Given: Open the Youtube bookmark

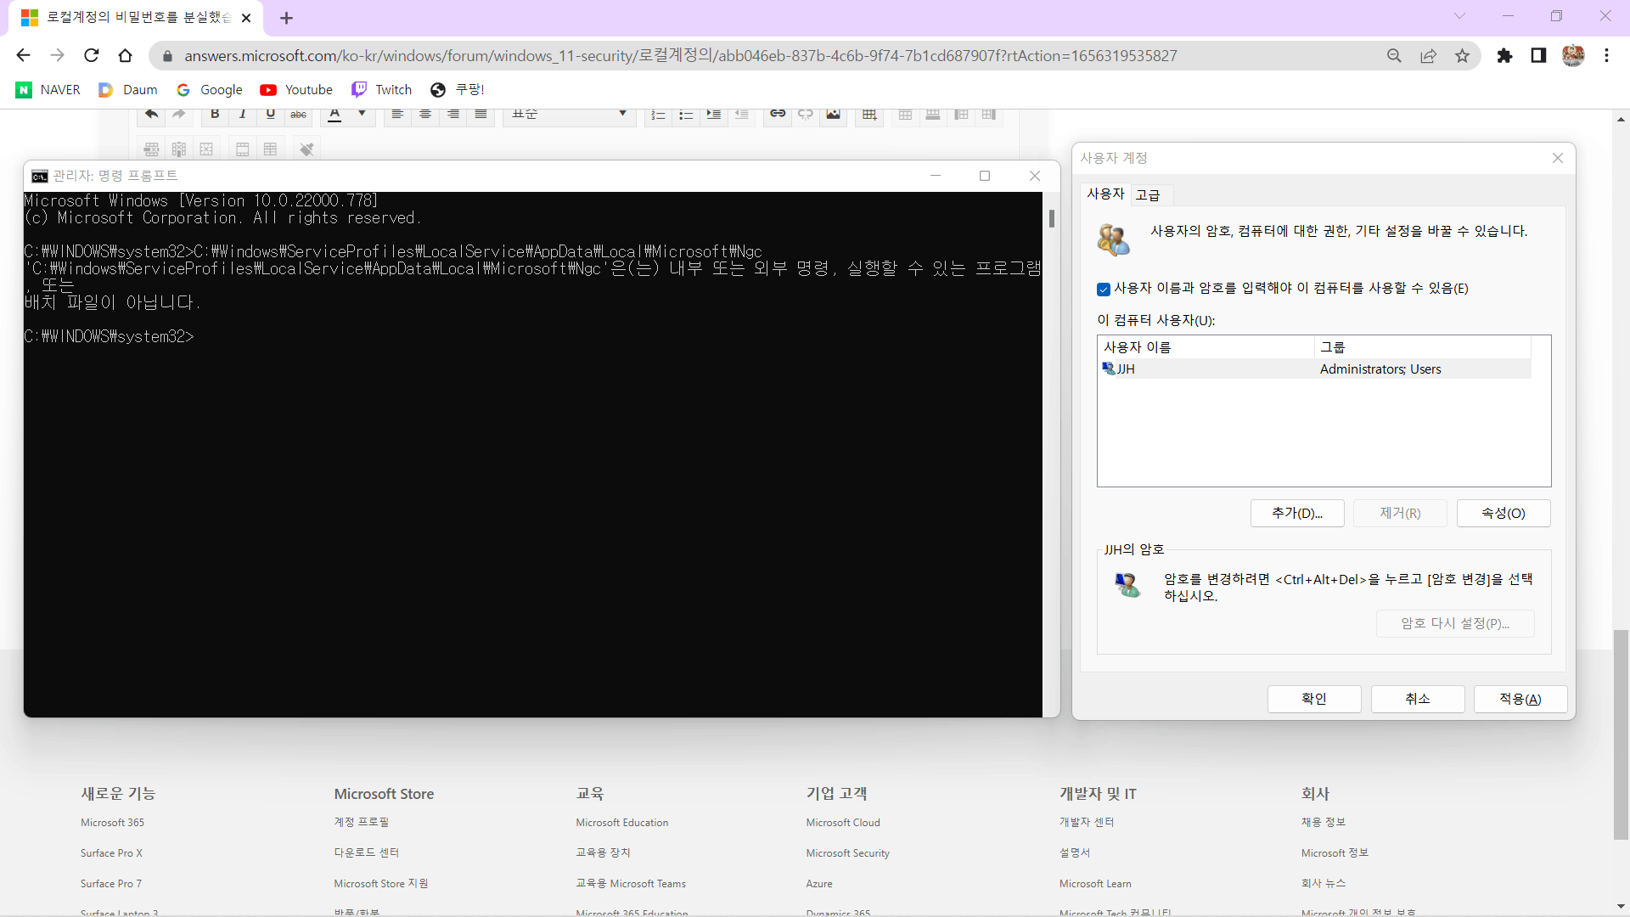Looking at the screenshot, I should (x=297, y=90).
